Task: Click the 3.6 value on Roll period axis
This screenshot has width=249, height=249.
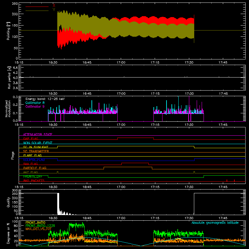Action: click(x=15, y=88)
